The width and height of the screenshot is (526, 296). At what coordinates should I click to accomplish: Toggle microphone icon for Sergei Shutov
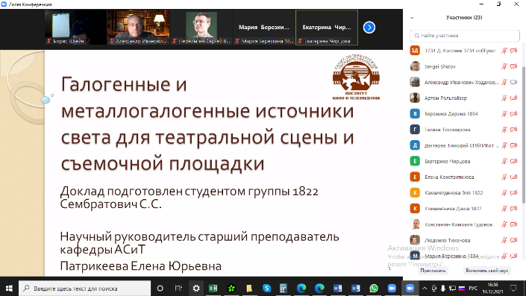pos(504,66)
